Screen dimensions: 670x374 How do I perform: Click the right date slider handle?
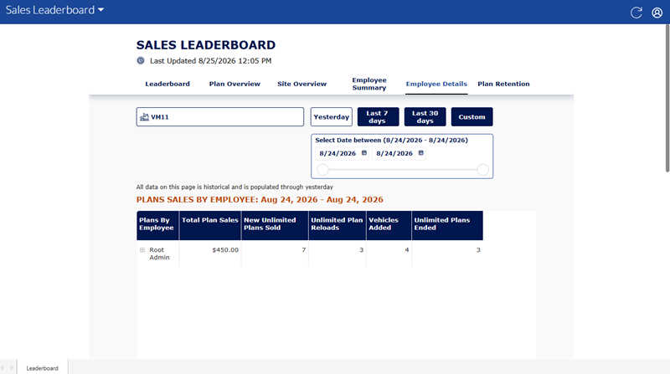483,170
